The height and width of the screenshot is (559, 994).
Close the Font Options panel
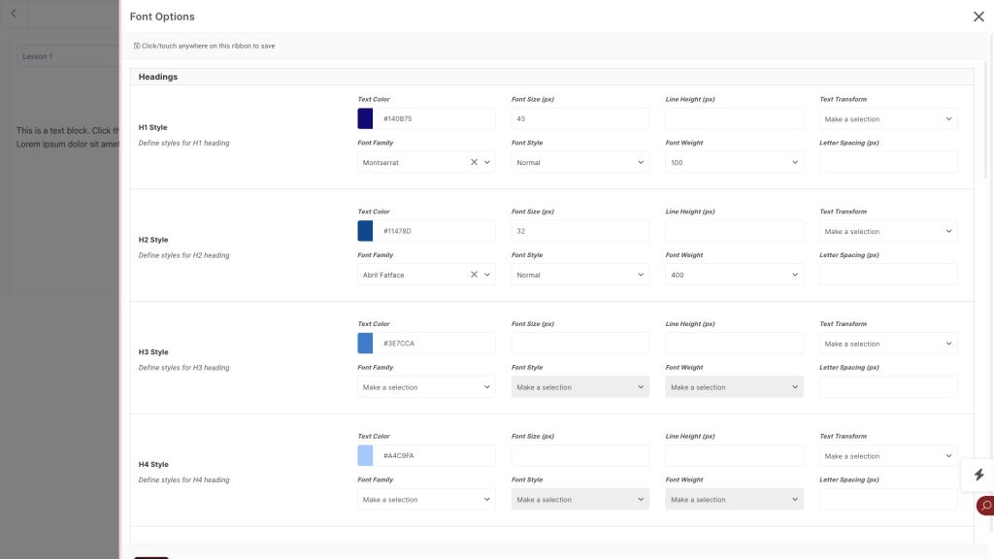(x=978, y=16)
